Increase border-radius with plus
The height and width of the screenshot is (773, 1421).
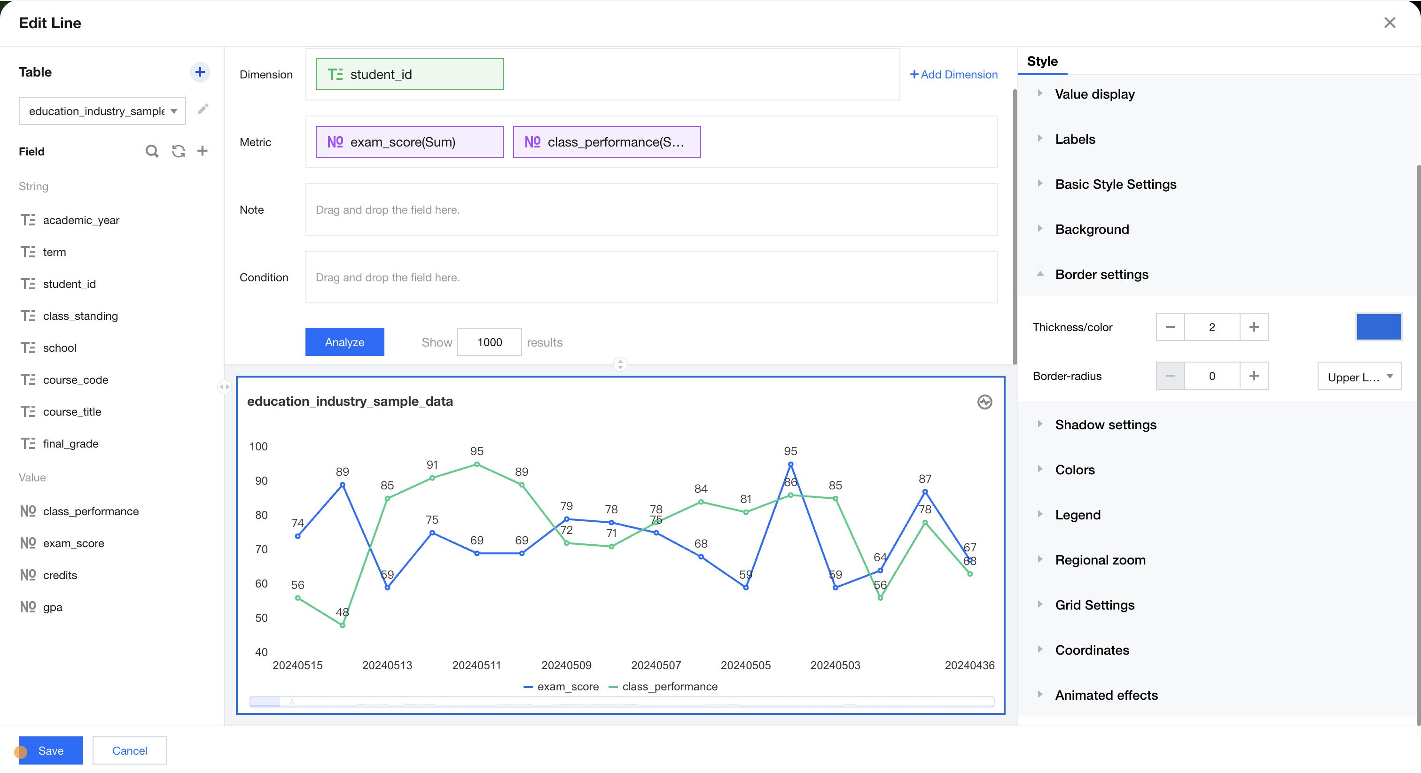pyautogui.click(x=1254, y=376)
